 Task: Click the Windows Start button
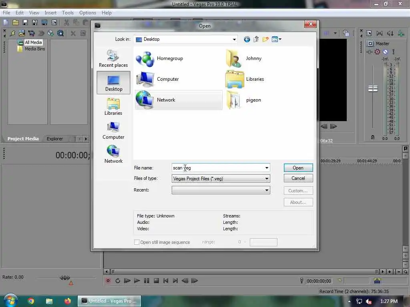[x=10, y=301]
